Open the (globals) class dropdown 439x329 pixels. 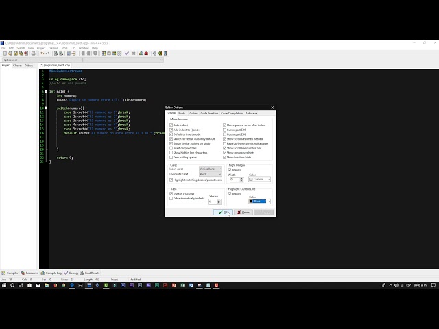pos(43,60)
